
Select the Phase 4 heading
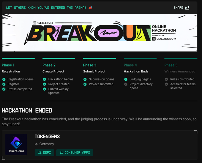pos(130,65)
